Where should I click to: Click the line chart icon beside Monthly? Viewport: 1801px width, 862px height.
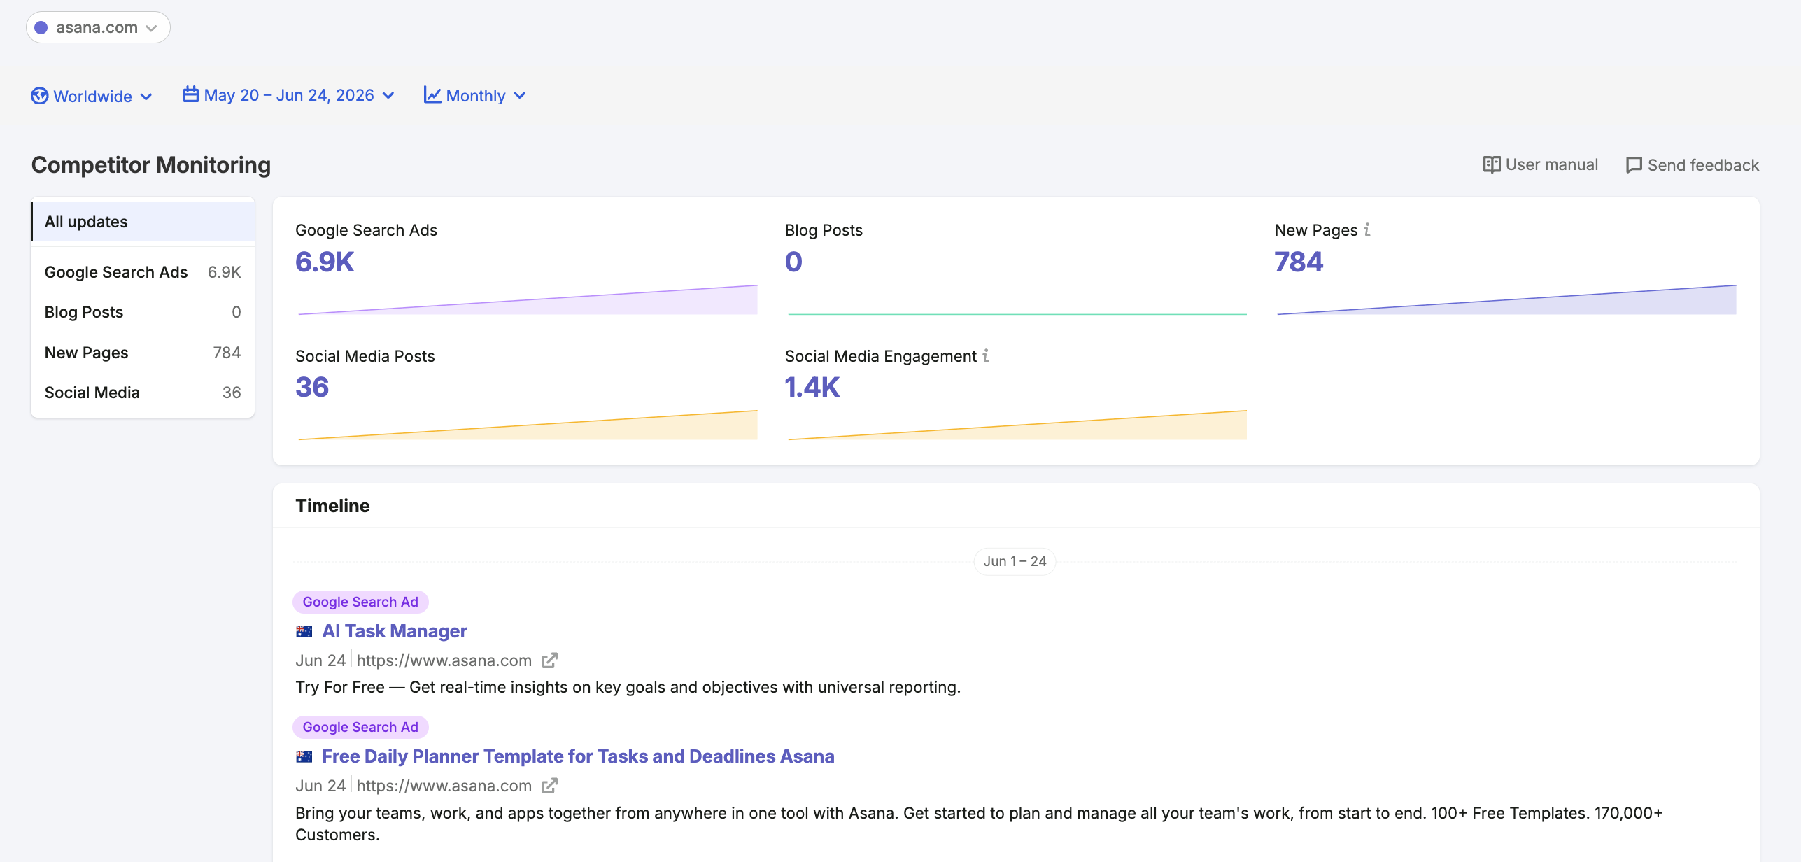pos(432,95)
